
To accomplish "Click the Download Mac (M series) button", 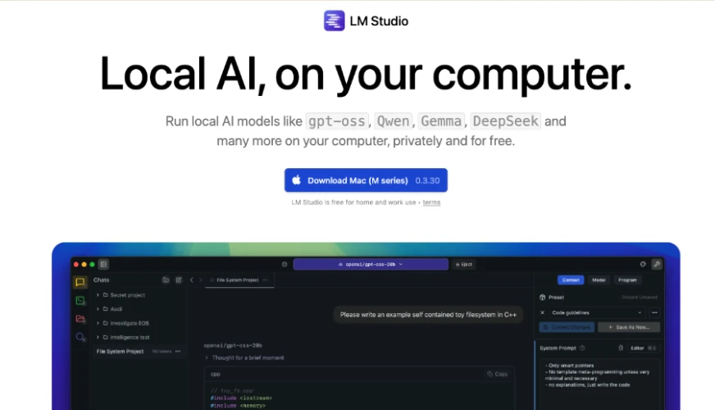I will coord(366,180).
